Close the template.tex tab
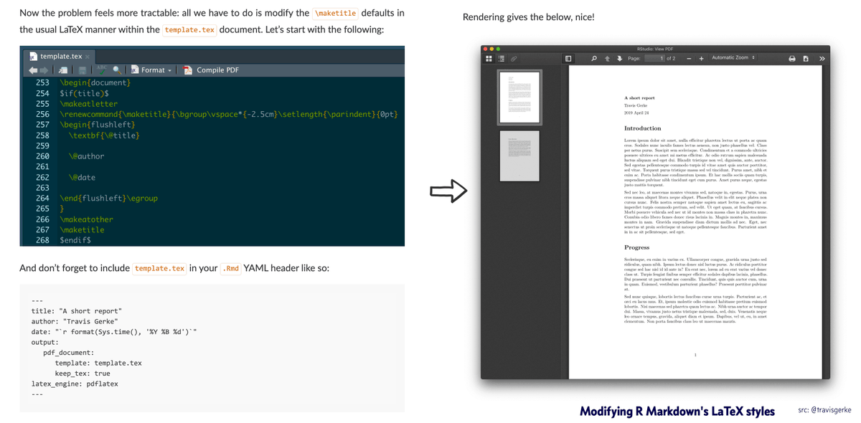The width and height of the screenshot is (861, 423). (x=88, y=57)
